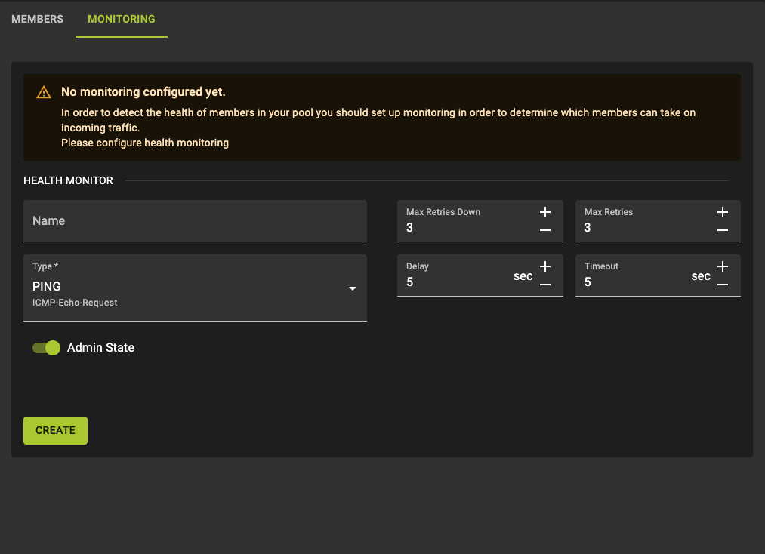Click the Timeout value 5

[x=588, y=282]
